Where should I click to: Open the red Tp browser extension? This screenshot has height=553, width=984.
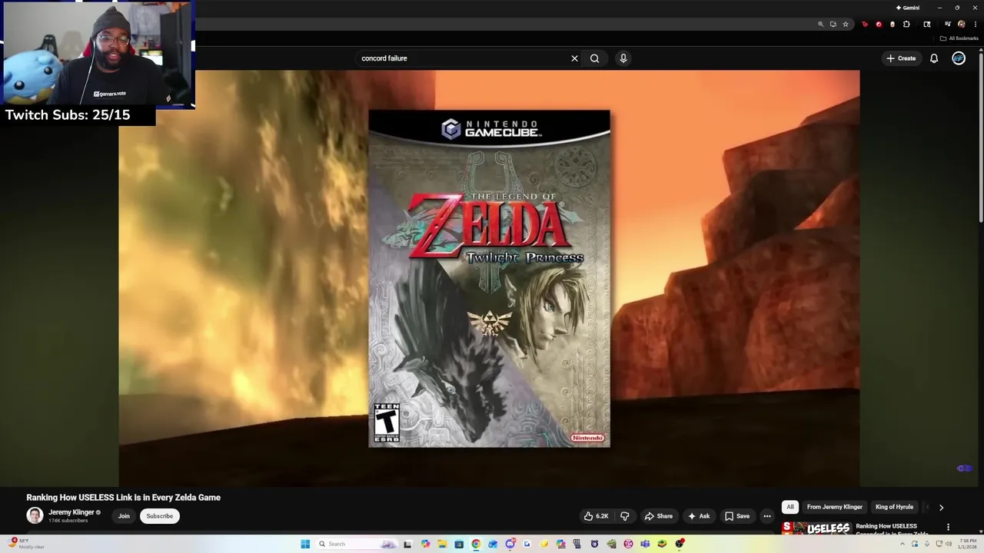(865, 25)
